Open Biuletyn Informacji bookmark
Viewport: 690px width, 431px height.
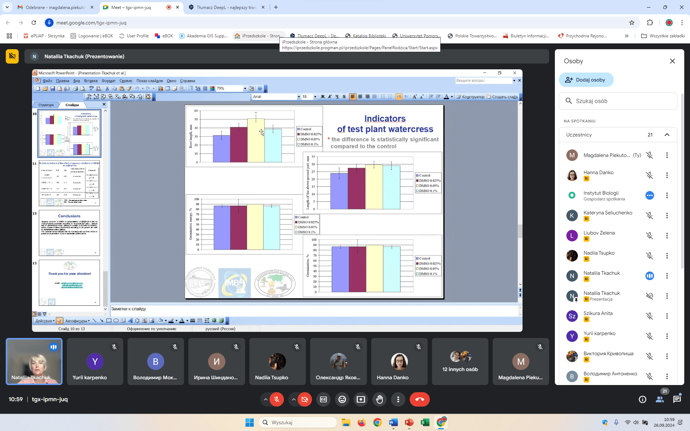(x=526, y=36)
